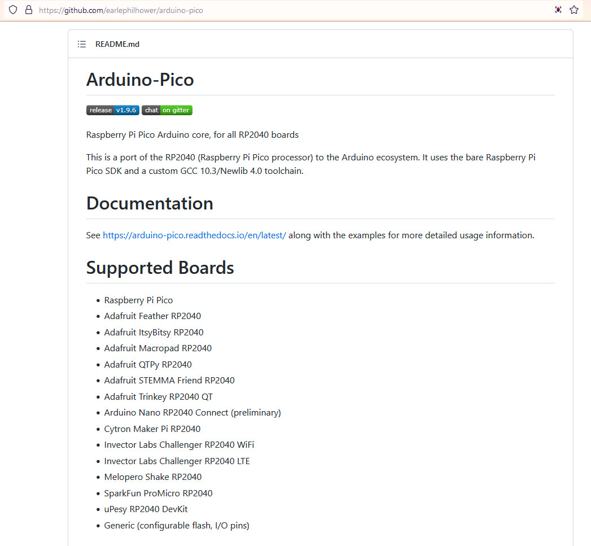Click the 'SparkFun ProMicro RP2040' list item

coord(158,493)
